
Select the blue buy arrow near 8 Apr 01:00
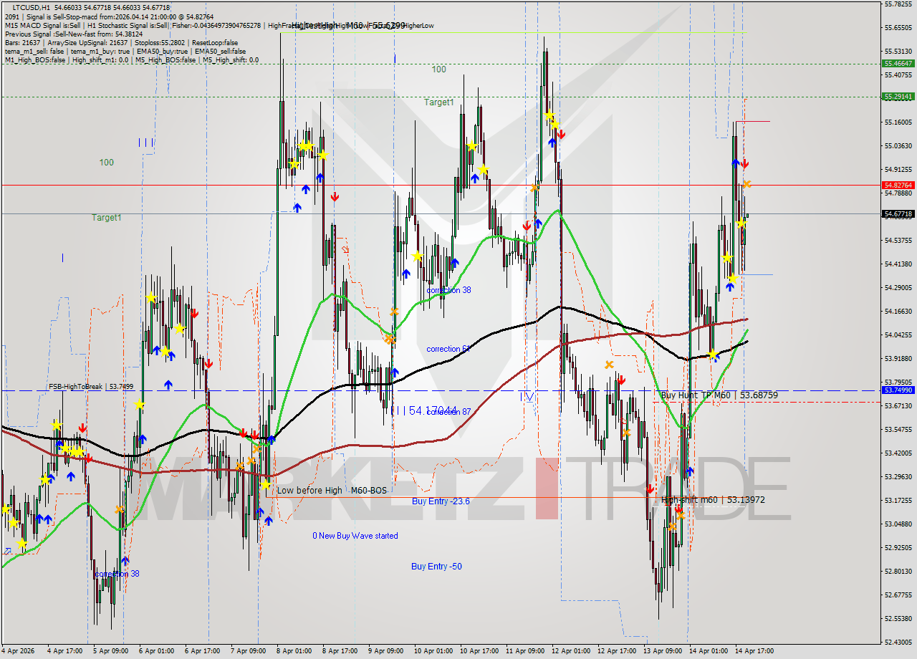306,190
